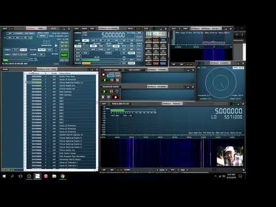This screenshot has height=207, width=276.
Task: Open REC PANEL from the Main panel
Action: (30, 33)
